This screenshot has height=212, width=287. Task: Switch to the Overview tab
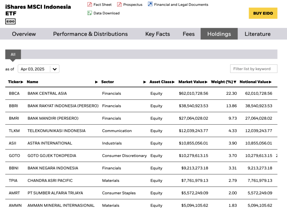24,34
